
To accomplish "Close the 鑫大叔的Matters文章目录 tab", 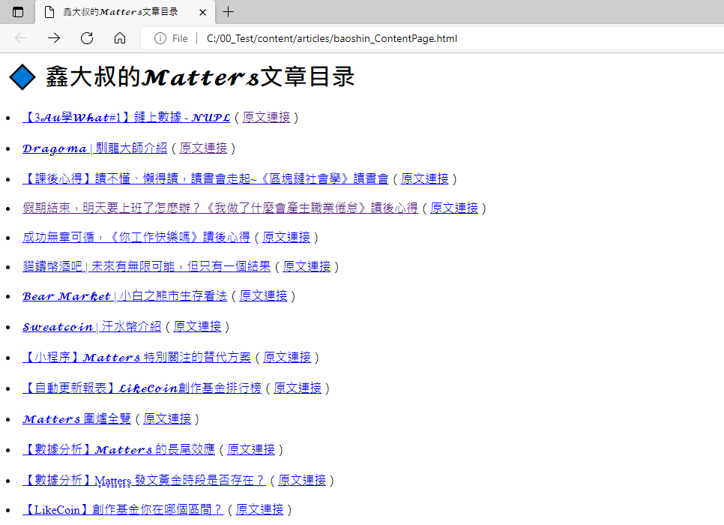I will 202,13.
